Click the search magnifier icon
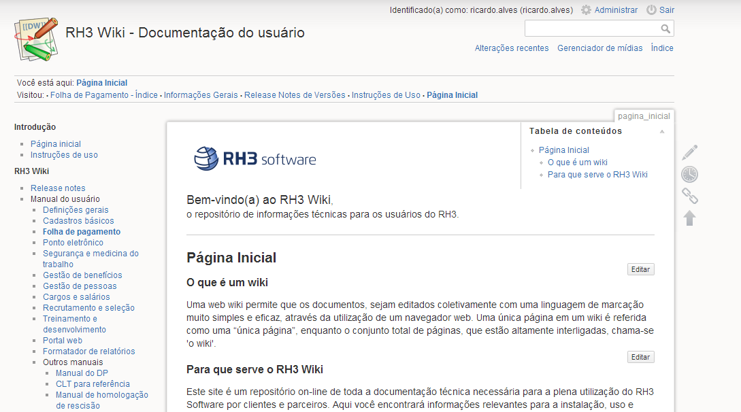Image resolution: width=741 pixels, height=412 pixels. point(665,29)
